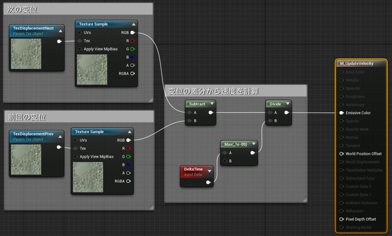This screenshot has width=392, height=236.
Task: Click RGBA output pin in 前回の変位 group
Action: tap(129, 181)
